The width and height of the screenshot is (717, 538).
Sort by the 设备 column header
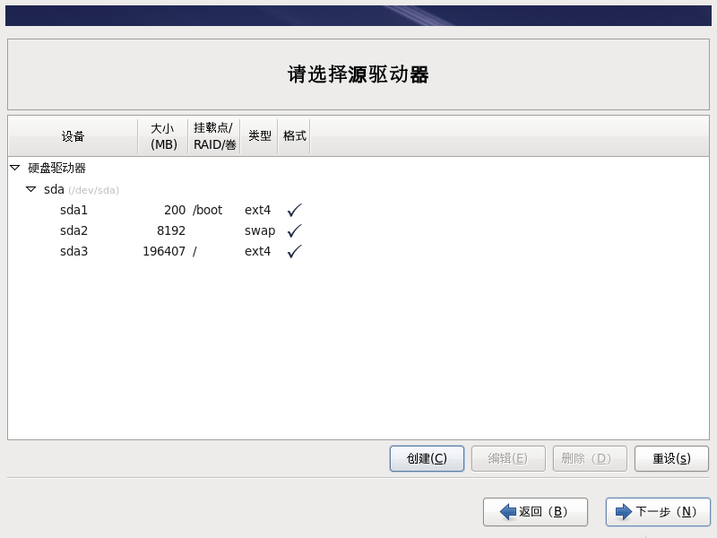pyautogui.click(x=73, y=136)
